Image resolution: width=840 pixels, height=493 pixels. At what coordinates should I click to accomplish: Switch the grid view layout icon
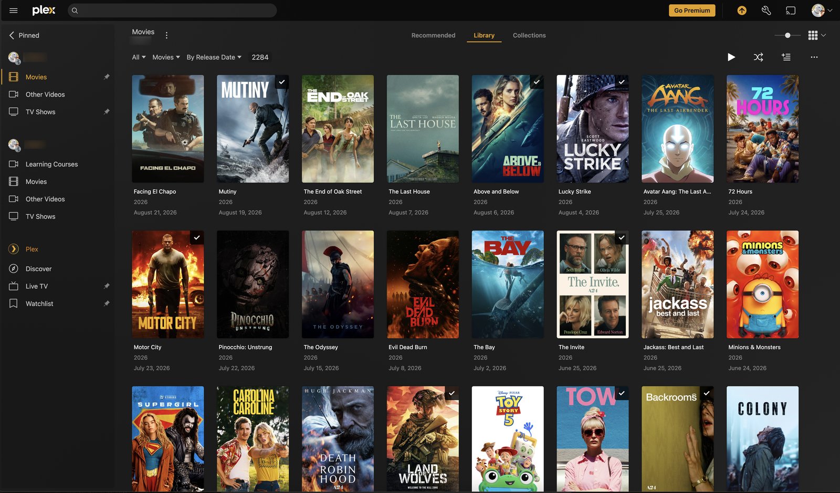pyautogui.click(x=813, y=35)
